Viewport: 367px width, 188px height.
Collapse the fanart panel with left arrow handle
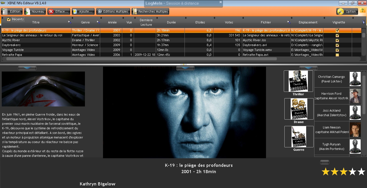[x=27, y=68]
